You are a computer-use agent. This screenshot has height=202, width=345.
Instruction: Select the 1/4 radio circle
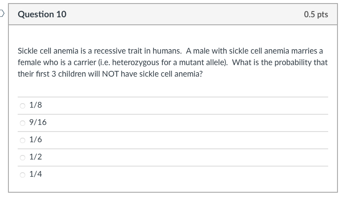coord(23,175)
